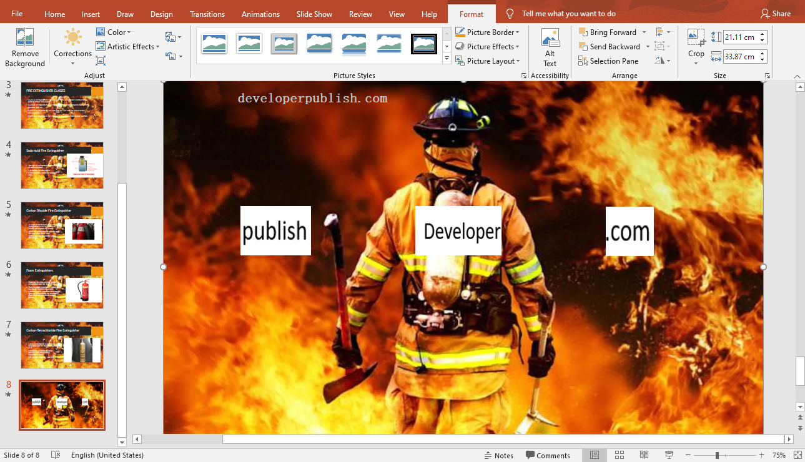Image resolution: width=805 pixels, height=462 pixels.
Task: Select slide 6 thumbnail Foam Extinguishers
Action: [62, 285]
